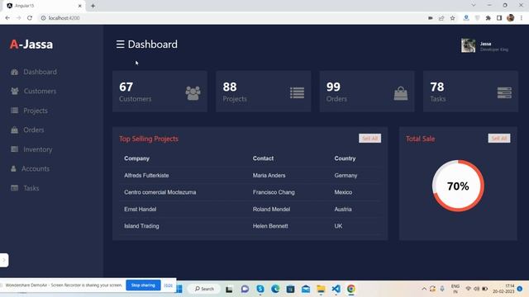
Task: Go back with the browser back arrow
Action: pyautogui.click(x=7, y=18)
